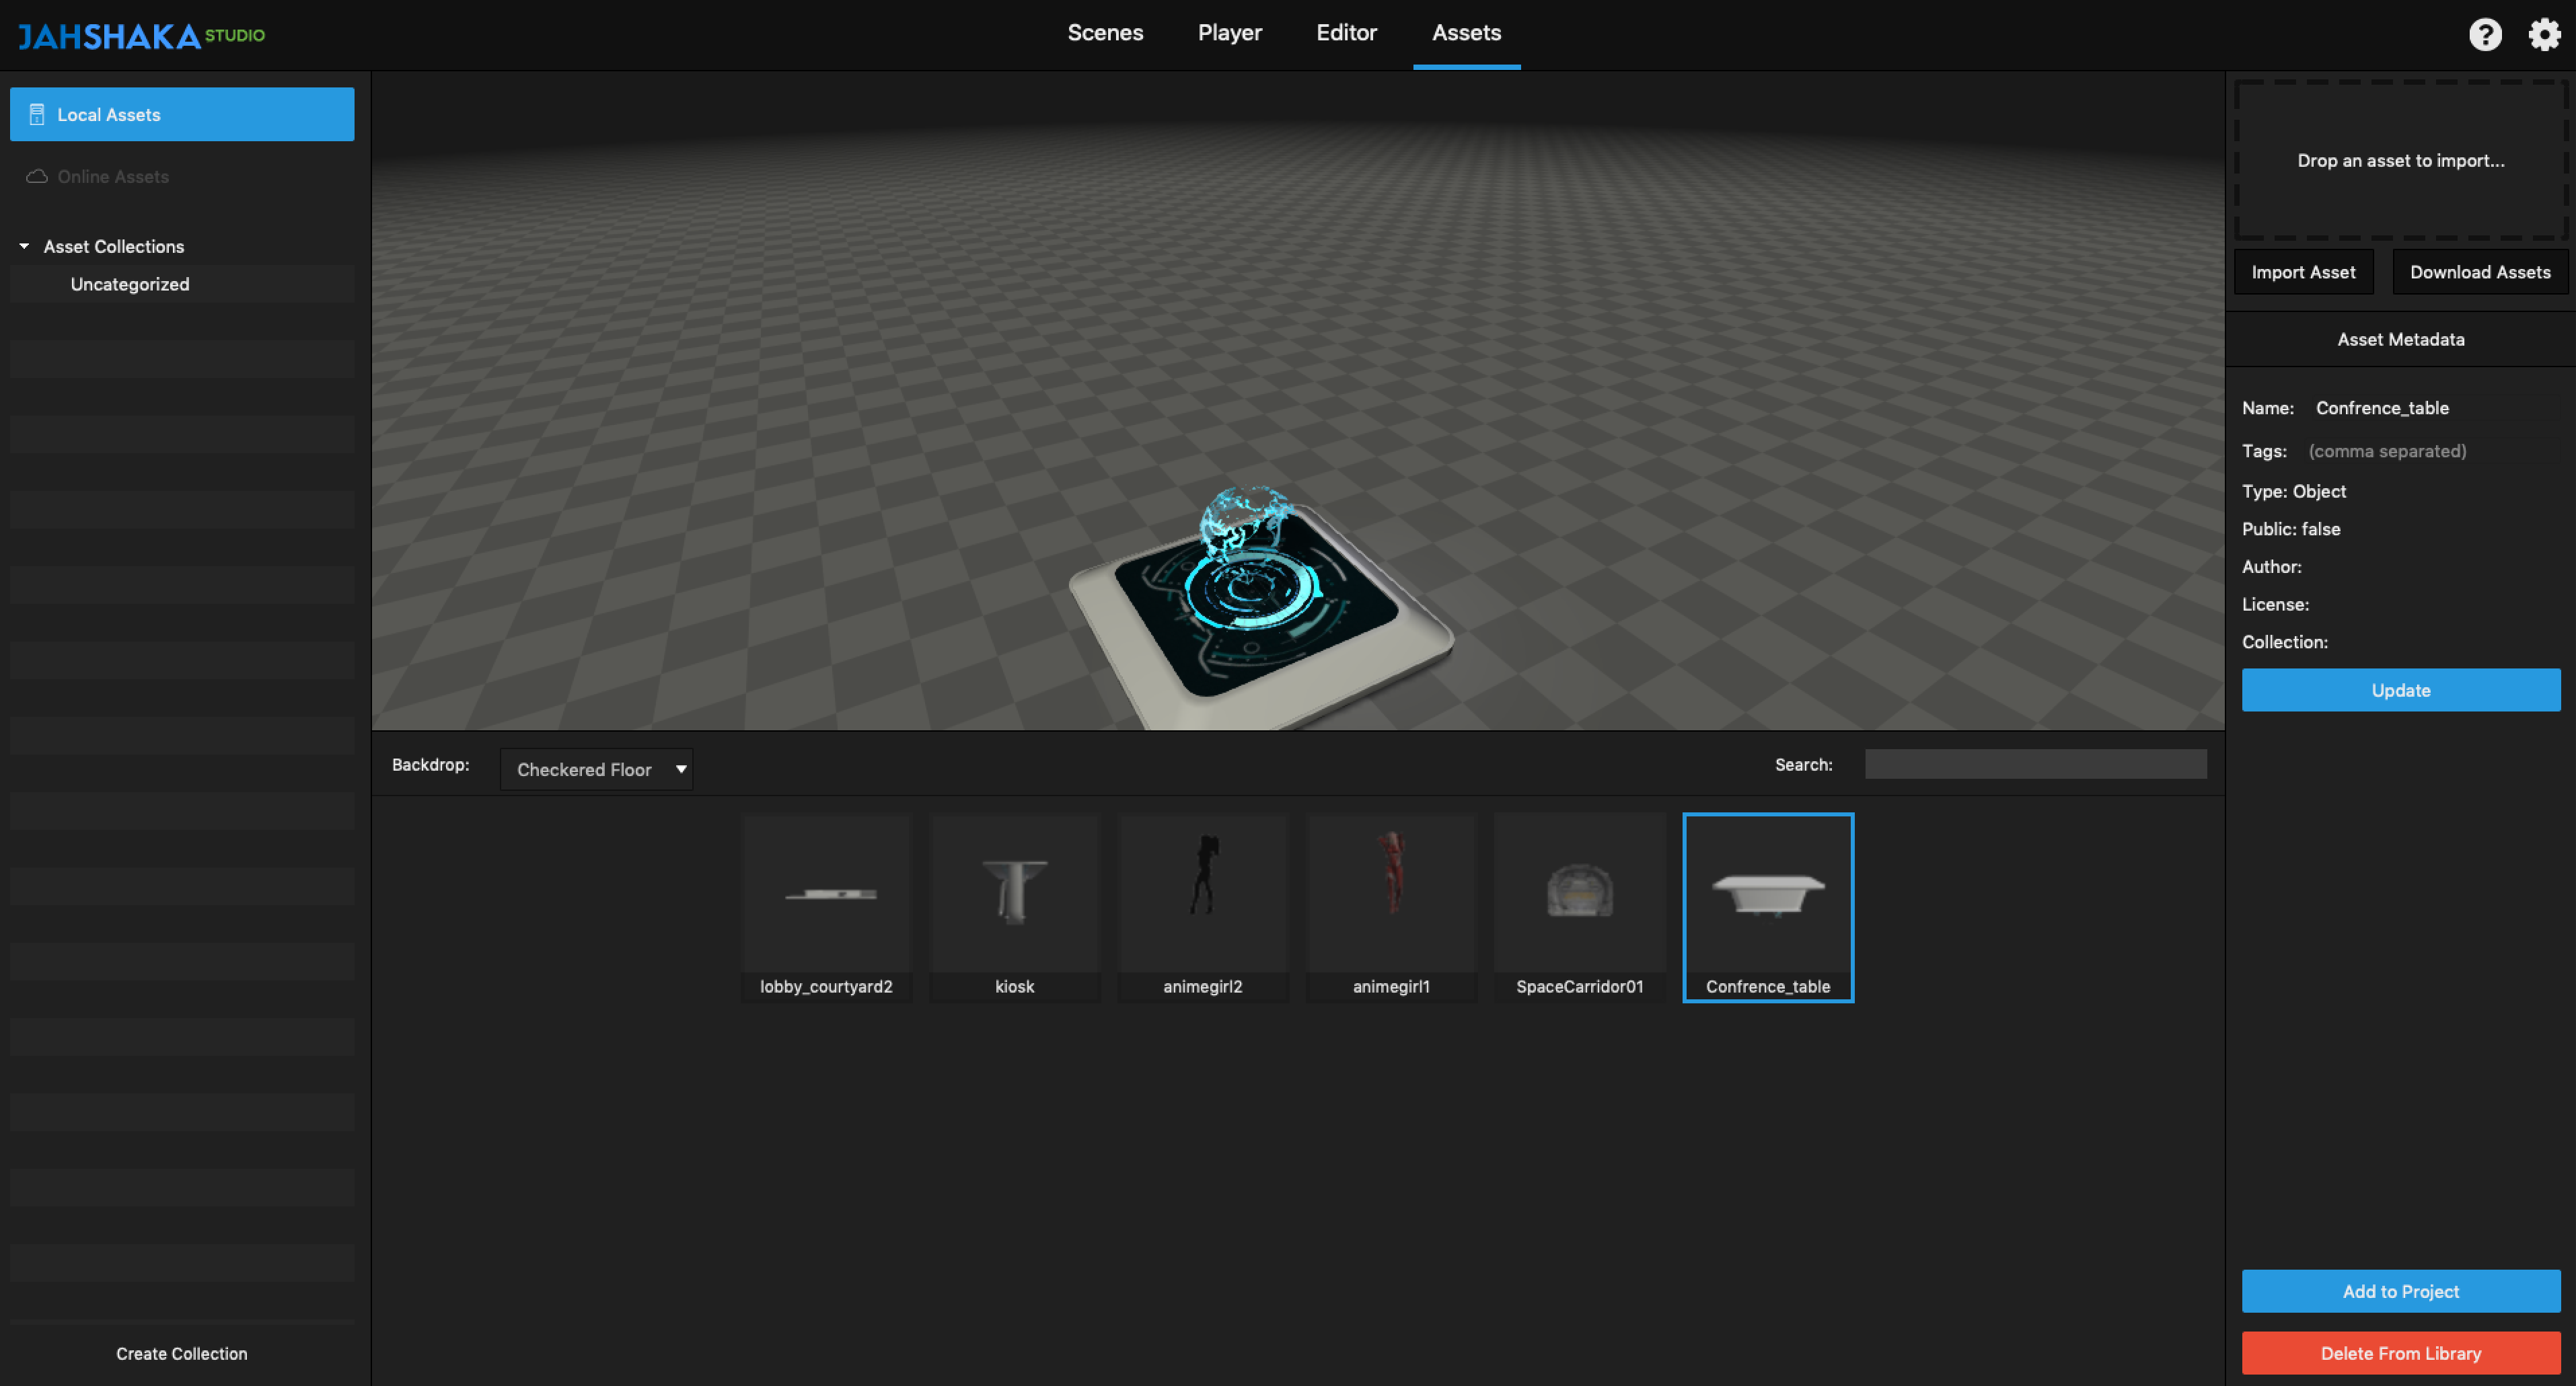The width and height of the screenshot is (2576, 1386).
Task: Click the Backdrop: label
Action: (x=431, y=765)
